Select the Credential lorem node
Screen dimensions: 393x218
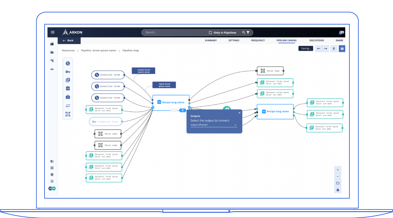coord(106,122)
